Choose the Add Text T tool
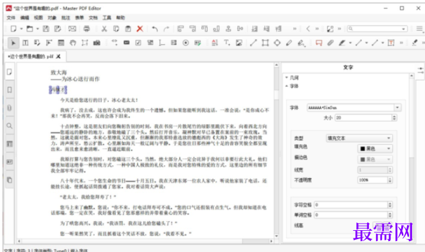The height and width of the screenshot is (252, 425). point(226,43)
